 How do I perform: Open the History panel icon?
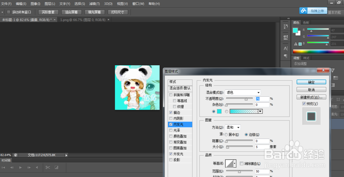click(286, 26)
